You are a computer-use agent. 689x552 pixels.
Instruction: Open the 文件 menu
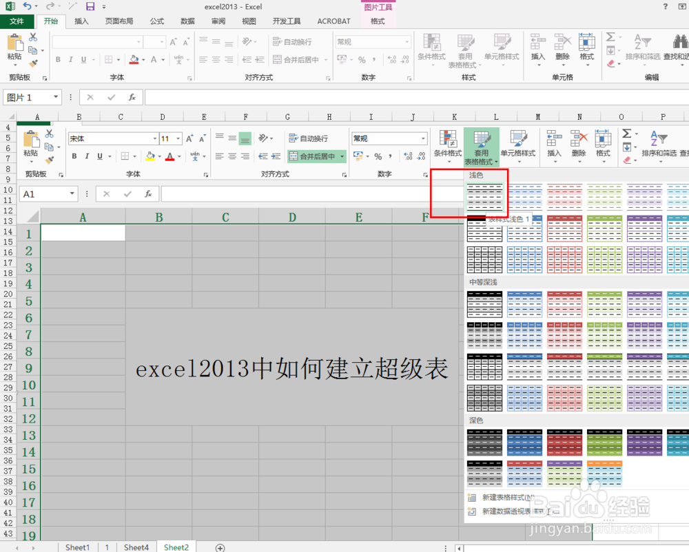(x=18, y=21)
